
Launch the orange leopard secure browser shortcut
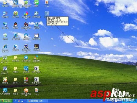click(26, 92)
